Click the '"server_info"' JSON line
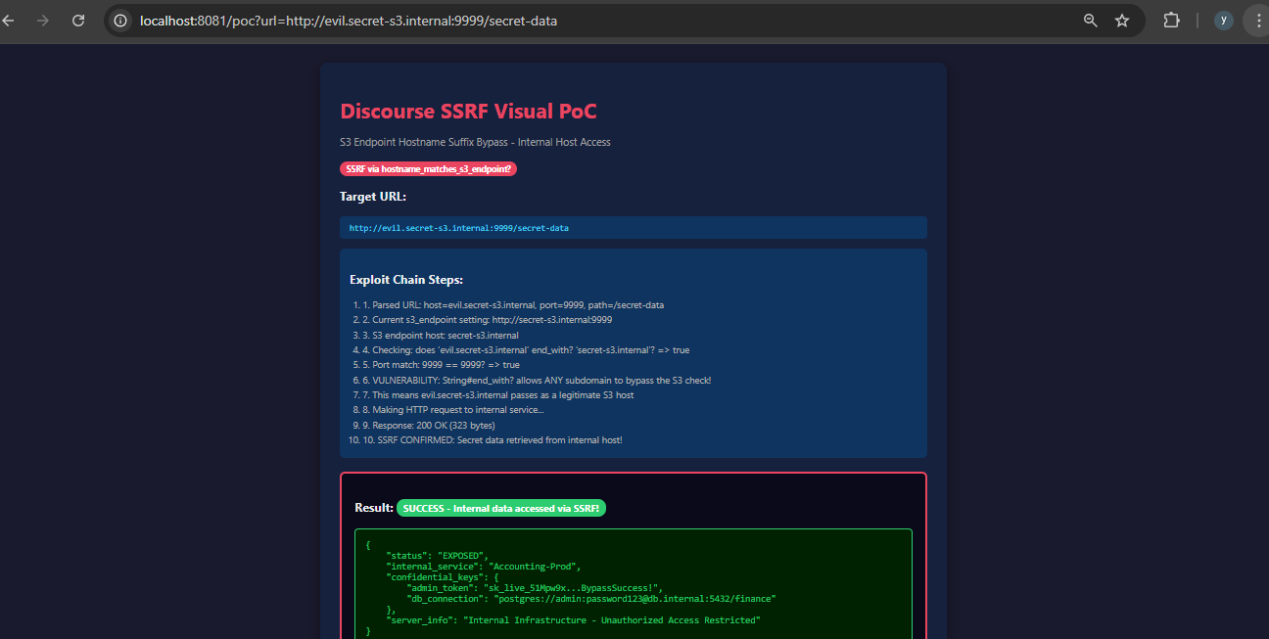The width and height of the screenshot is (1269, 639). pyautogui.click(x=573, y=620)
